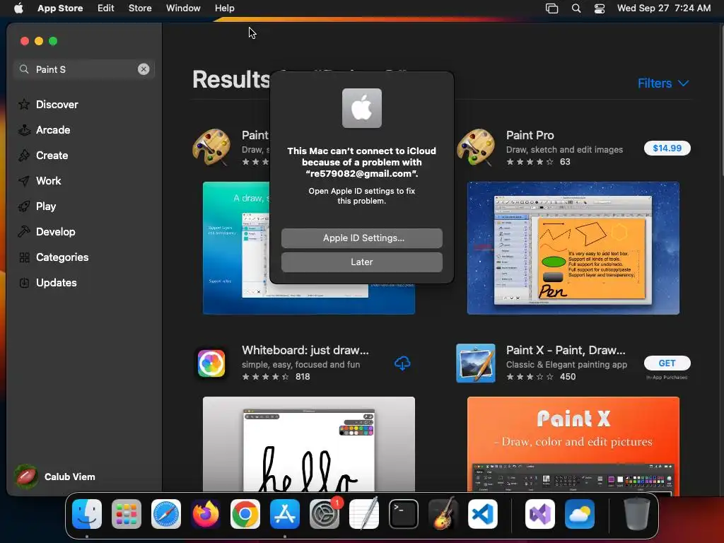Click the Categories grid icon
The width and height of the screenshot is (724, 543).
pos(24,257)
